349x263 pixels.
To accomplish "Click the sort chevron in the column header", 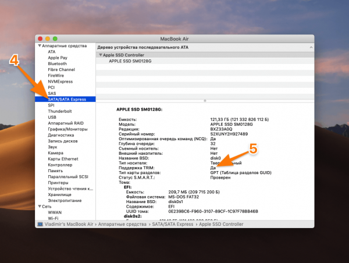I will click(x=311, y=48).
